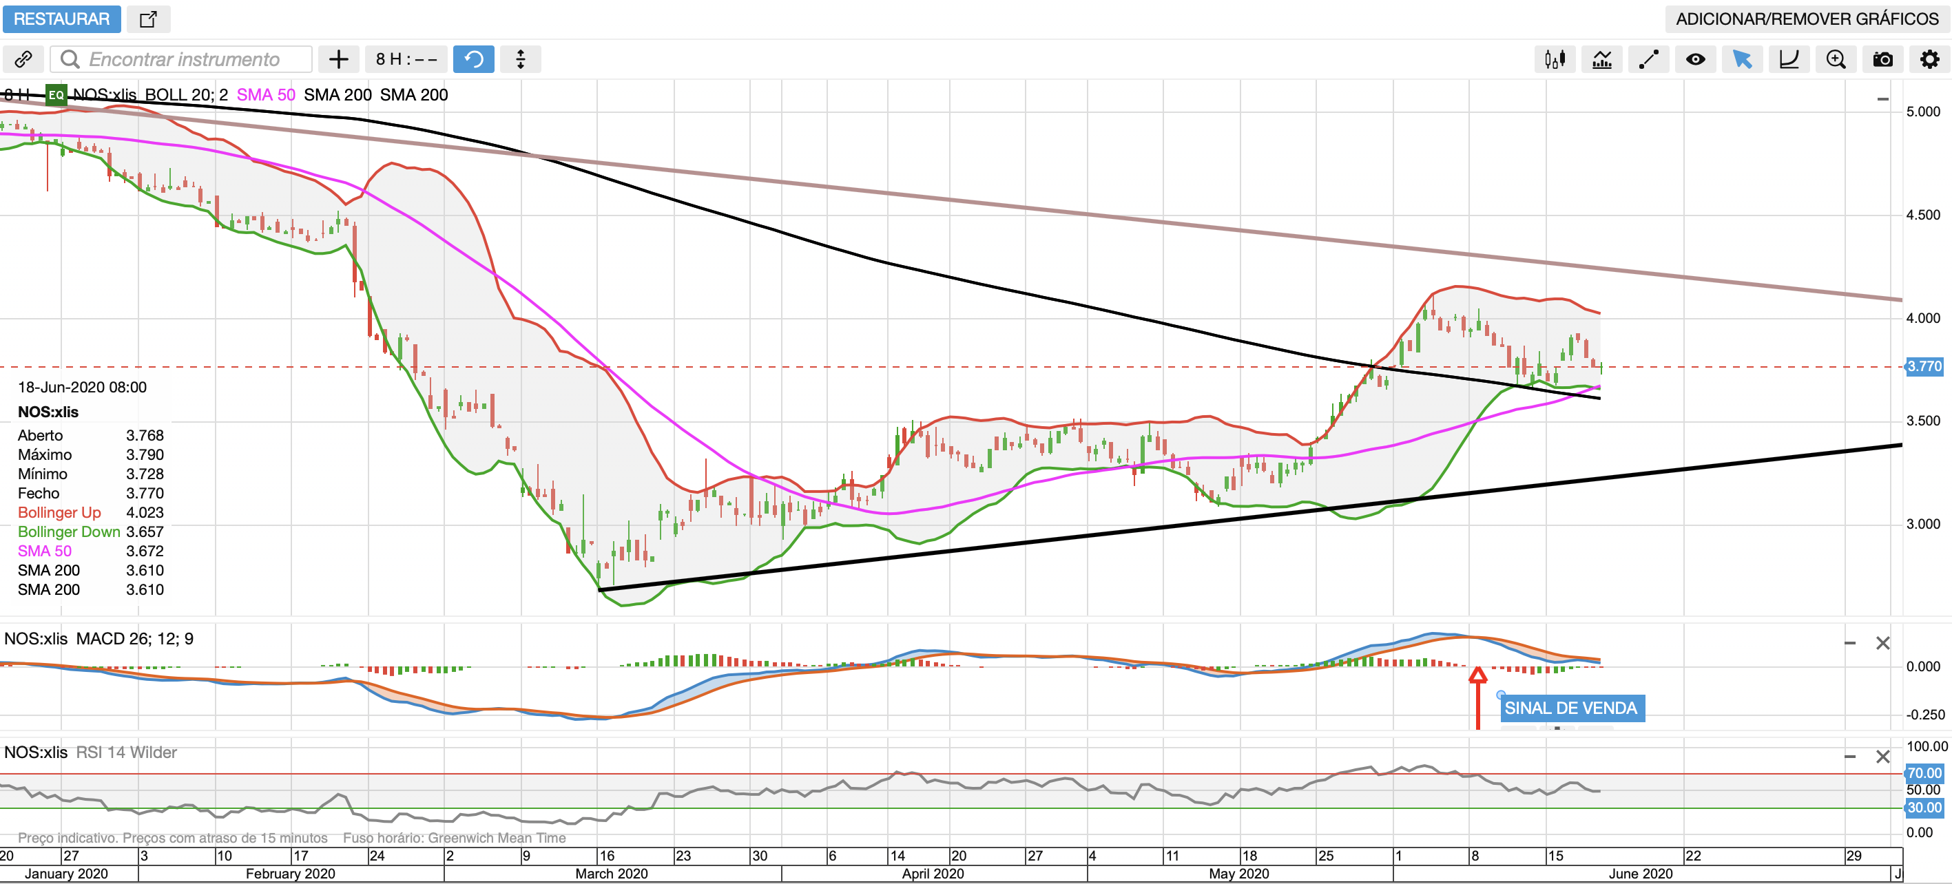
Task: Click the link chain icon
Action: [x=23, y=59]
